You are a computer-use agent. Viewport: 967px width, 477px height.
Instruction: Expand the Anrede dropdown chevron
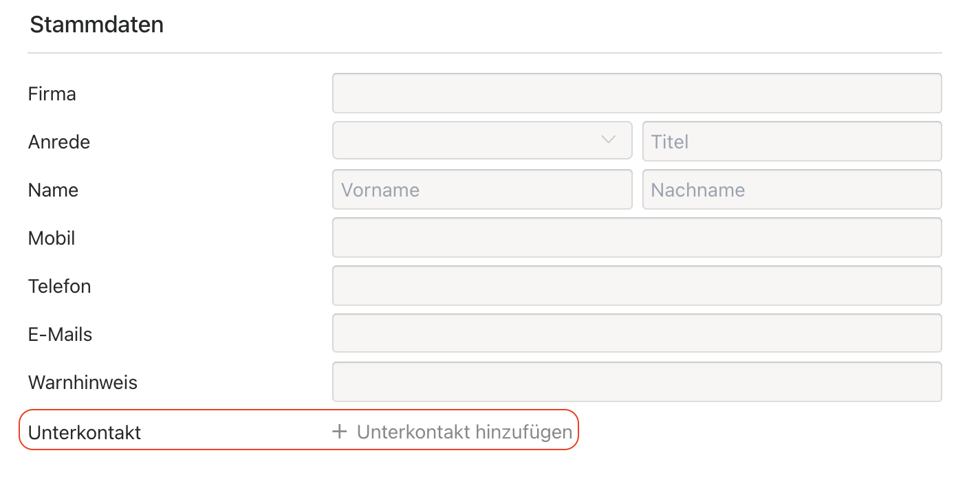[x=608, y=140]
